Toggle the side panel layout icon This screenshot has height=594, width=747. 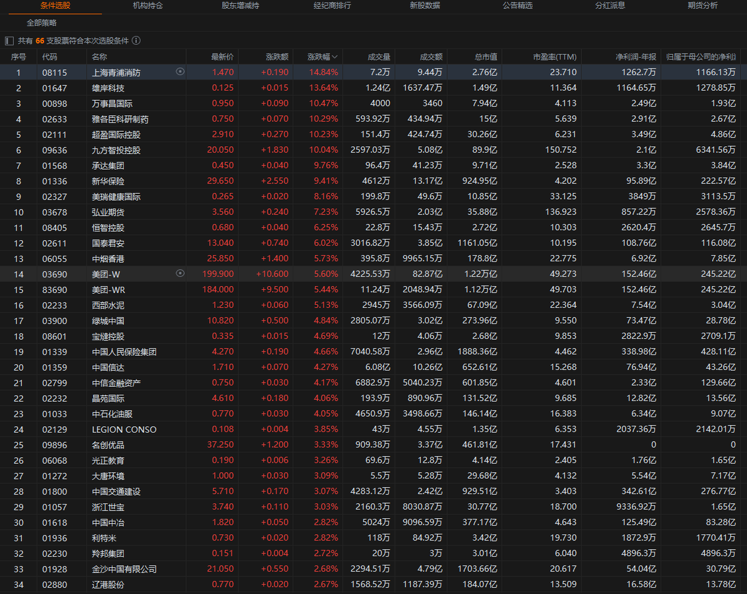(x=9, y=40)
